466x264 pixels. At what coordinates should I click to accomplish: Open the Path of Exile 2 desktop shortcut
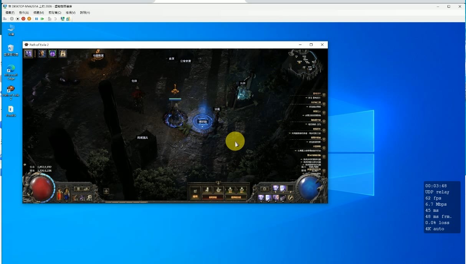pos(11,92)
